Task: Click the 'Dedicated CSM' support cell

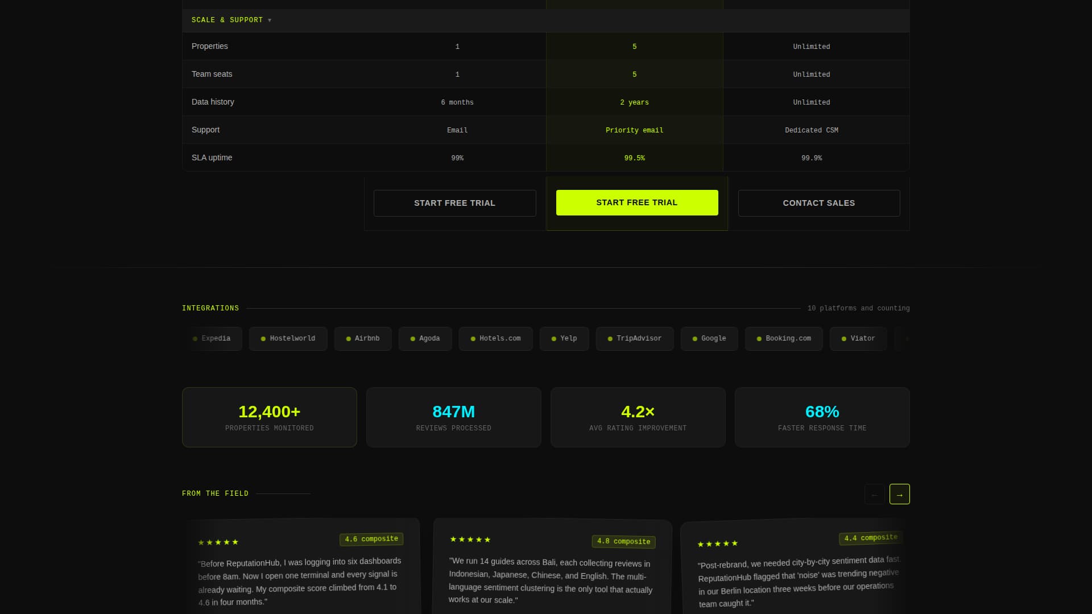Action: click(x=812, y=130)
